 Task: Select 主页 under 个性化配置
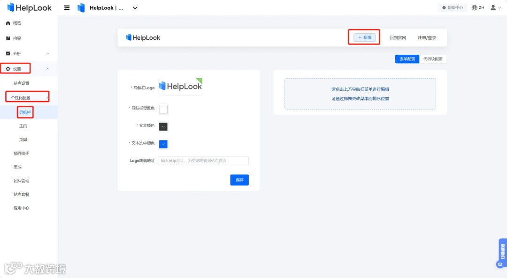pos(23,125)
